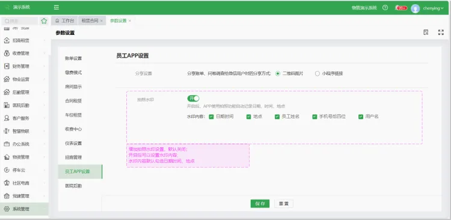Click the 后勤管理 sidebar icon
This screenshot has width=451, height=220.
coord(7,93)
